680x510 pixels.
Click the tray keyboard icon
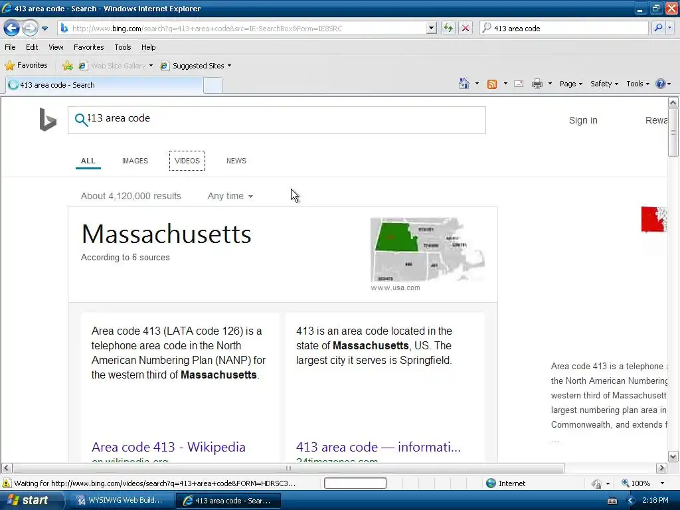click(x=612, y=501)
